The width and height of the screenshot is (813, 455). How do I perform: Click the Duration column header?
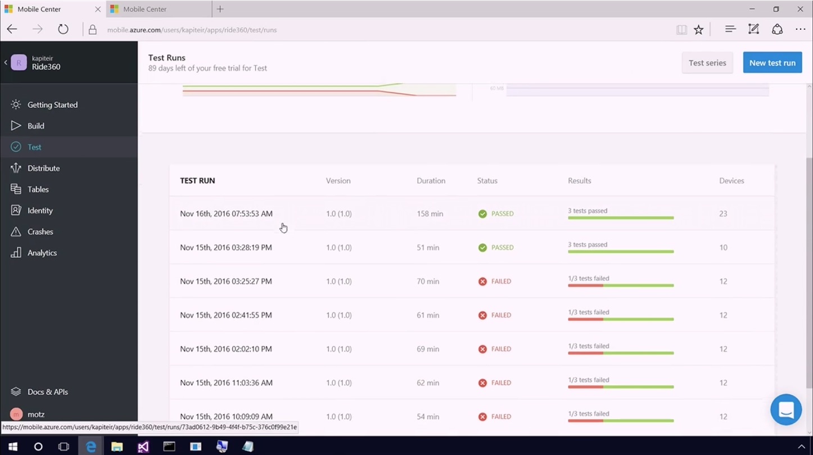(x=431, y=181)
